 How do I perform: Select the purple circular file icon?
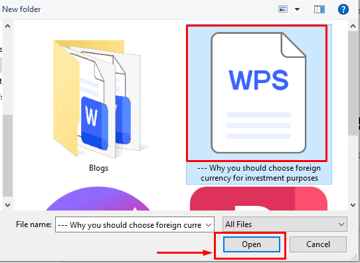coord(98,199)
